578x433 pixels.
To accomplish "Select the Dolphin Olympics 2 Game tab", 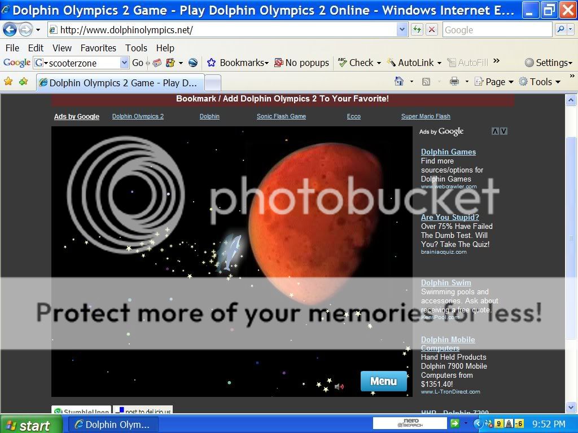I will click(x=119, y=83).
